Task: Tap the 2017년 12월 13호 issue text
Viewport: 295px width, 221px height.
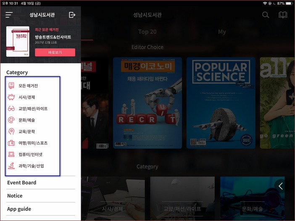Action: (x=46, y=42)
